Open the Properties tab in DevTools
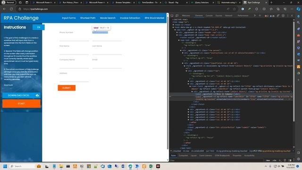Viewport: 302px width, 170px height. [x=237, y=155]
